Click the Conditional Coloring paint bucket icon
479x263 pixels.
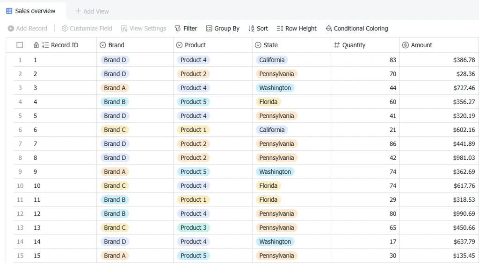(329, 28)
